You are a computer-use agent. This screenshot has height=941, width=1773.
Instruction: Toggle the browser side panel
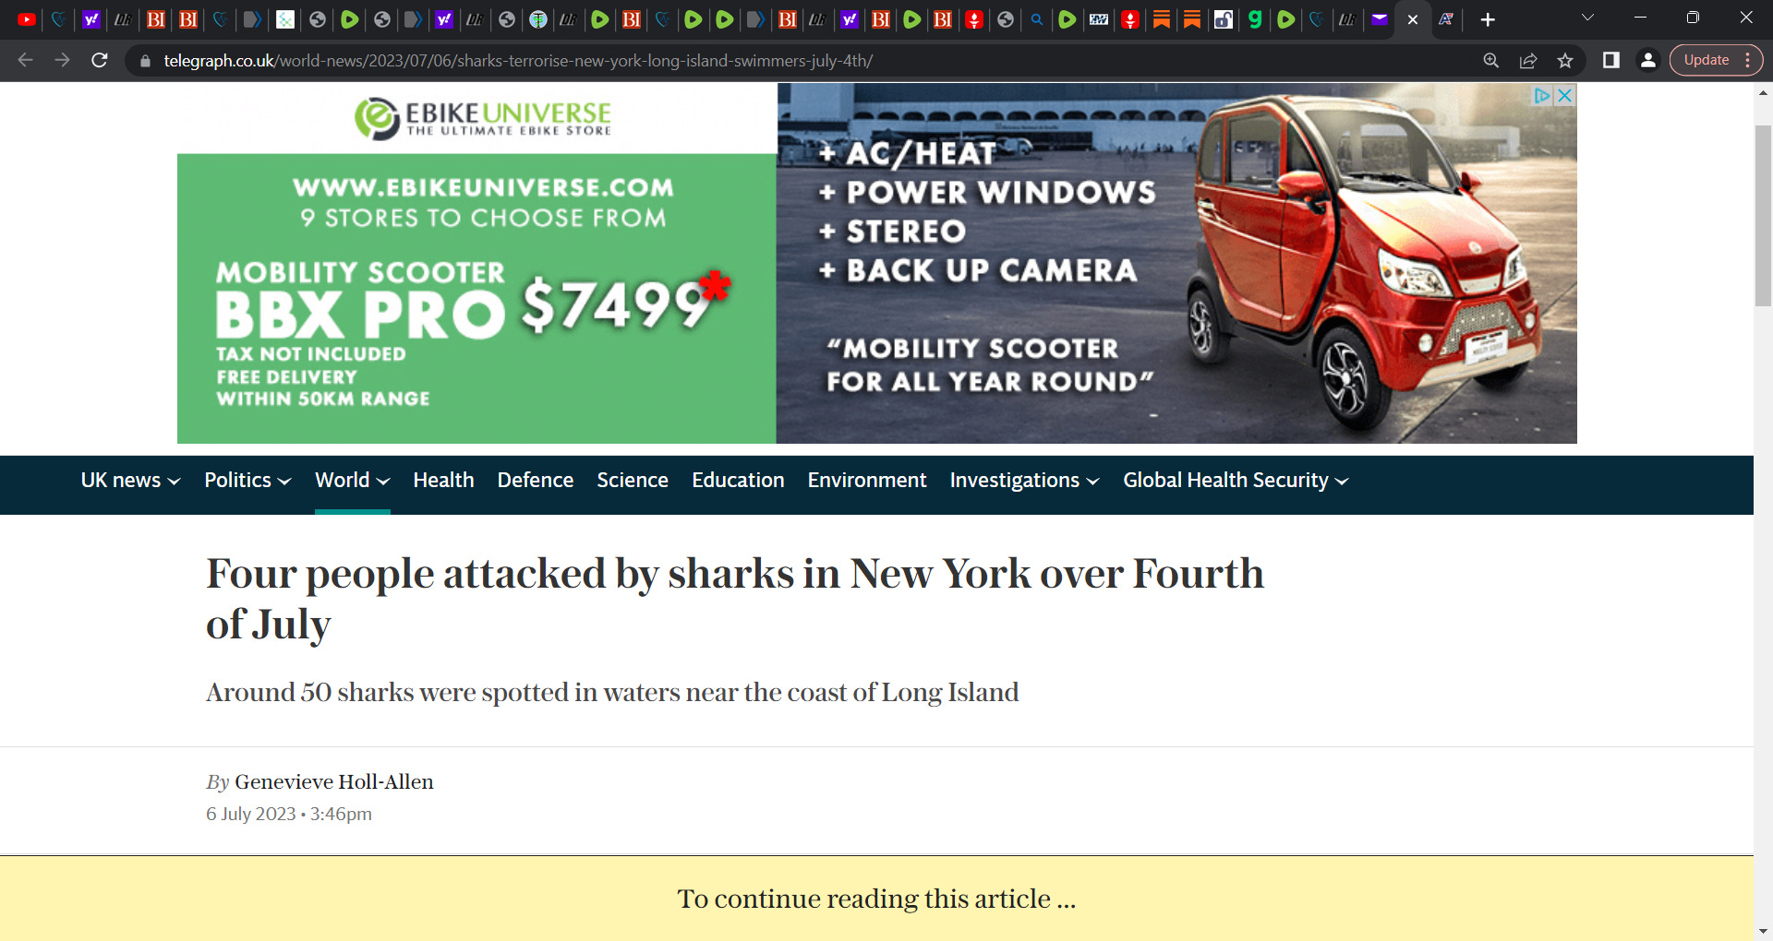coord(1611,60)
